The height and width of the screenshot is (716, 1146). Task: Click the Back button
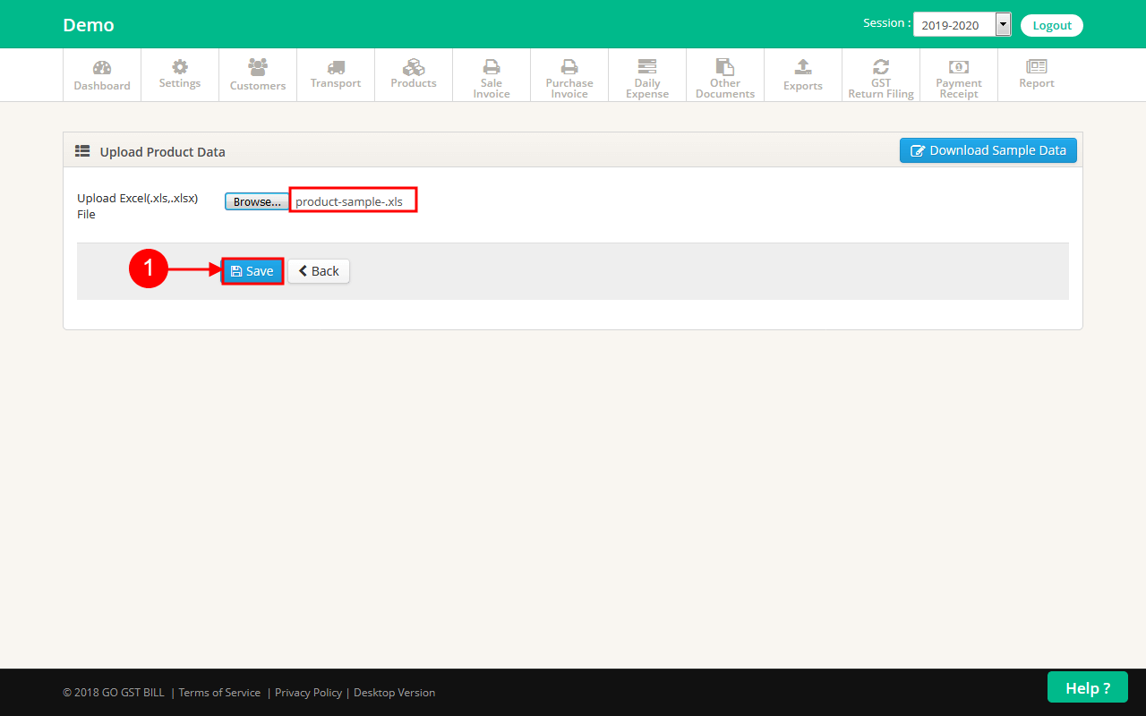319,271
